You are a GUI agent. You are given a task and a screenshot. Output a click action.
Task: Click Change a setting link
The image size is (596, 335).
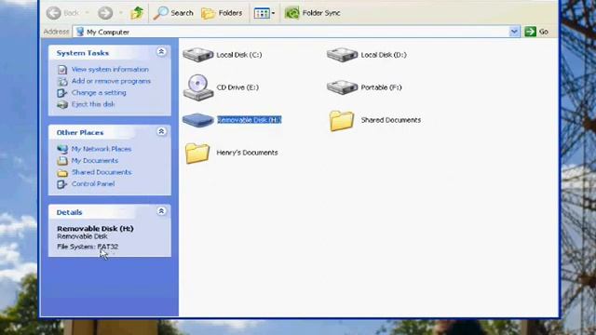(99, 93)
